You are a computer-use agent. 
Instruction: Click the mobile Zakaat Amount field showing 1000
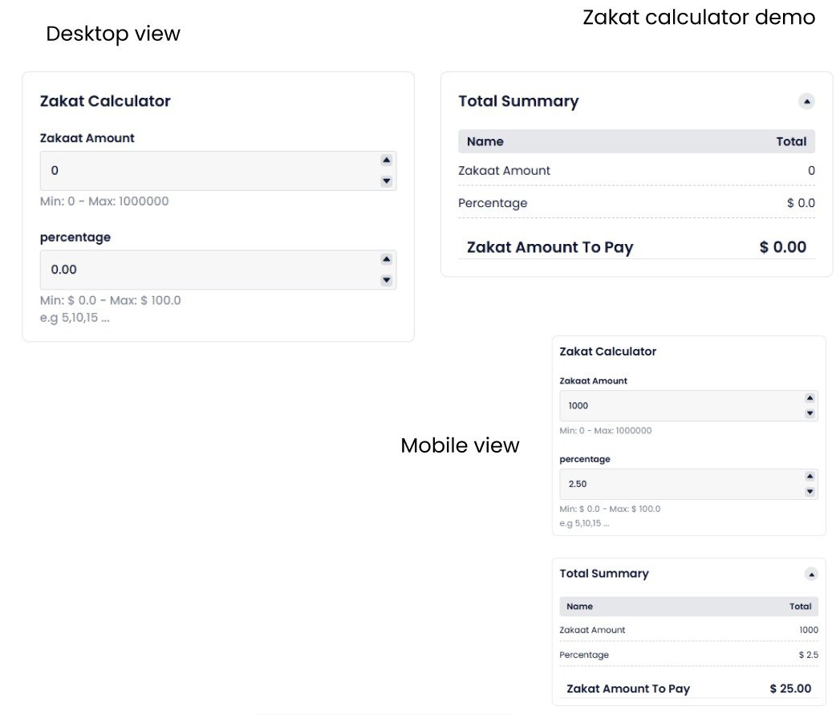pos(678,406)
